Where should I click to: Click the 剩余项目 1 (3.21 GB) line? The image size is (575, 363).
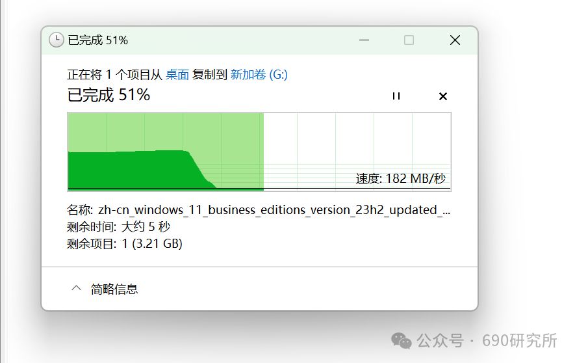[x=125, y=244]
